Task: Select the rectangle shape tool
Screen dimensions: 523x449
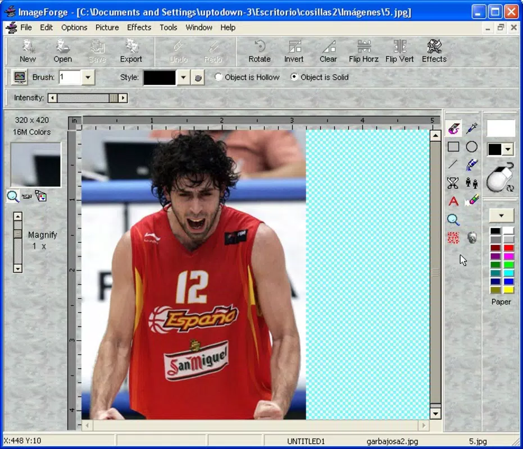Action: click(454, 146)
